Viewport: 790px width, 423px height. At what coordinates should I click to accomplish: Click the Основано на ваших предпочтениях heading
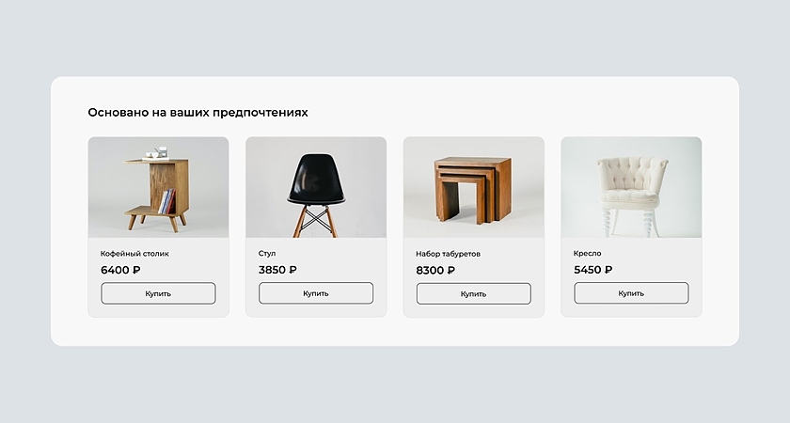click(x=197, y=113)
